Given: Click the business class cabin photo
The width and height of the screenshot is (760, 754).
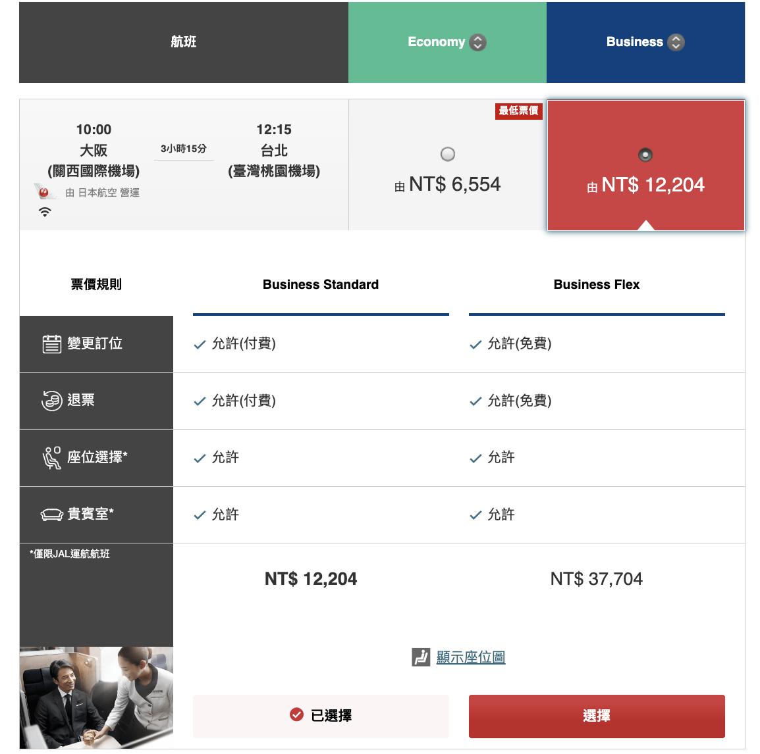Looking at the screenshot, I should pos(96,696).
